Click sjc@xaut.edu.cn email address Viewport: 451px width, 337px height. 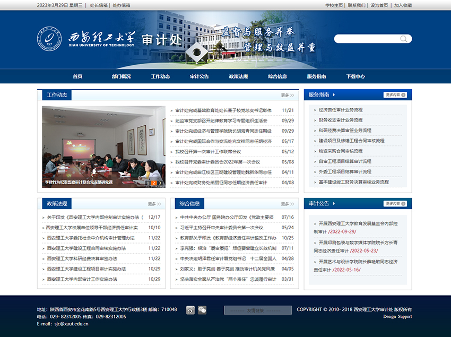pos(71,324)
